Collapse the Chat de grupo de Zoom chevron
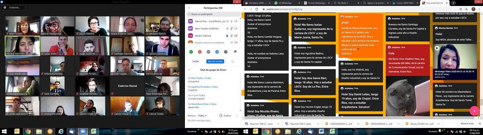 click(x=189, y=70)
